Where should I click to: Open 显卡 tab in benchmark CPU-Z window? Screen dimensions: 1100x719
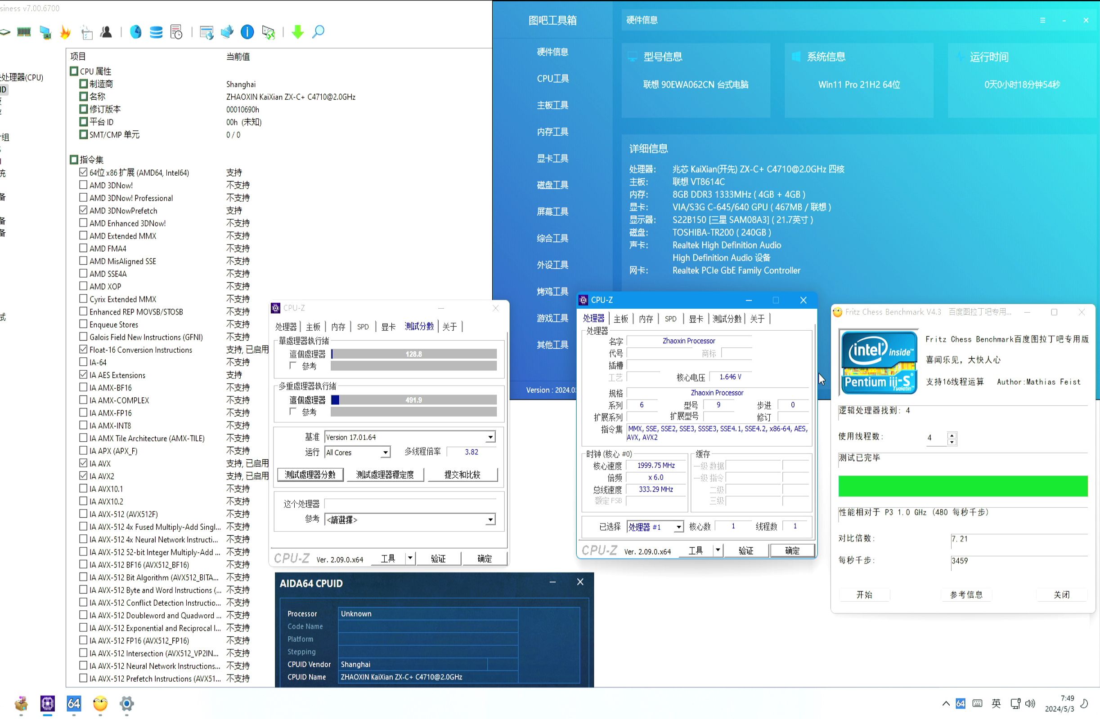[x=388, y=327]
